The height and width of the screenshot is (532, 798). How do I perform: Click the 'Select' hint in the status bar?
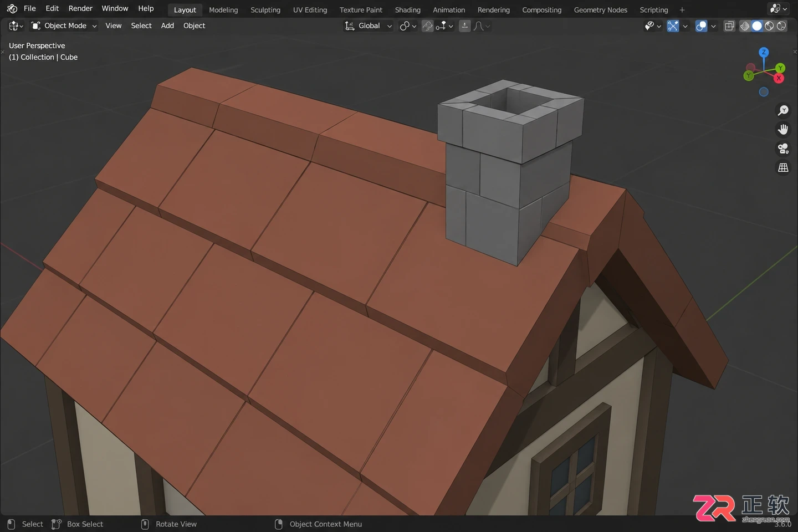point(32,524)
